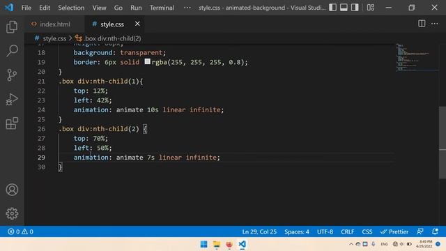Open the Windows Start button
Viewport: 446px width, 251px height.
tap(203, 244)
